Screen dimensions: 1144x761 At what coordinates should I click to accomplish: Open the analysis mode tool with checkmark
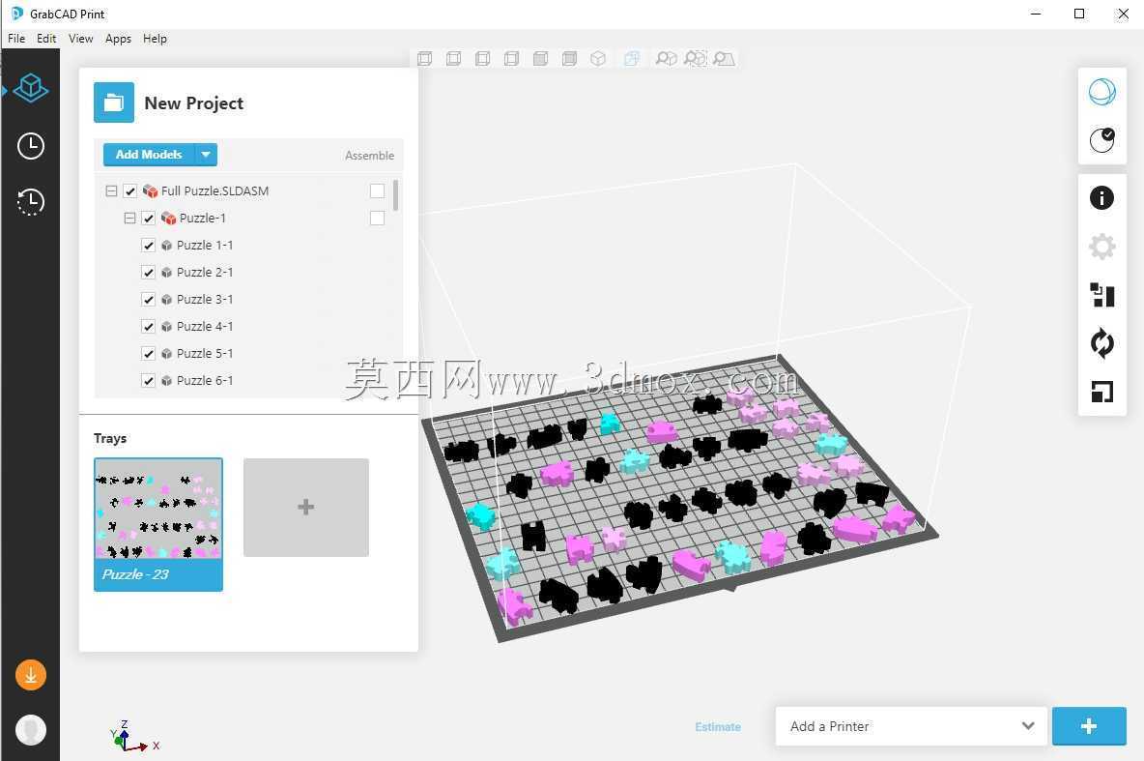(1101, 139)
